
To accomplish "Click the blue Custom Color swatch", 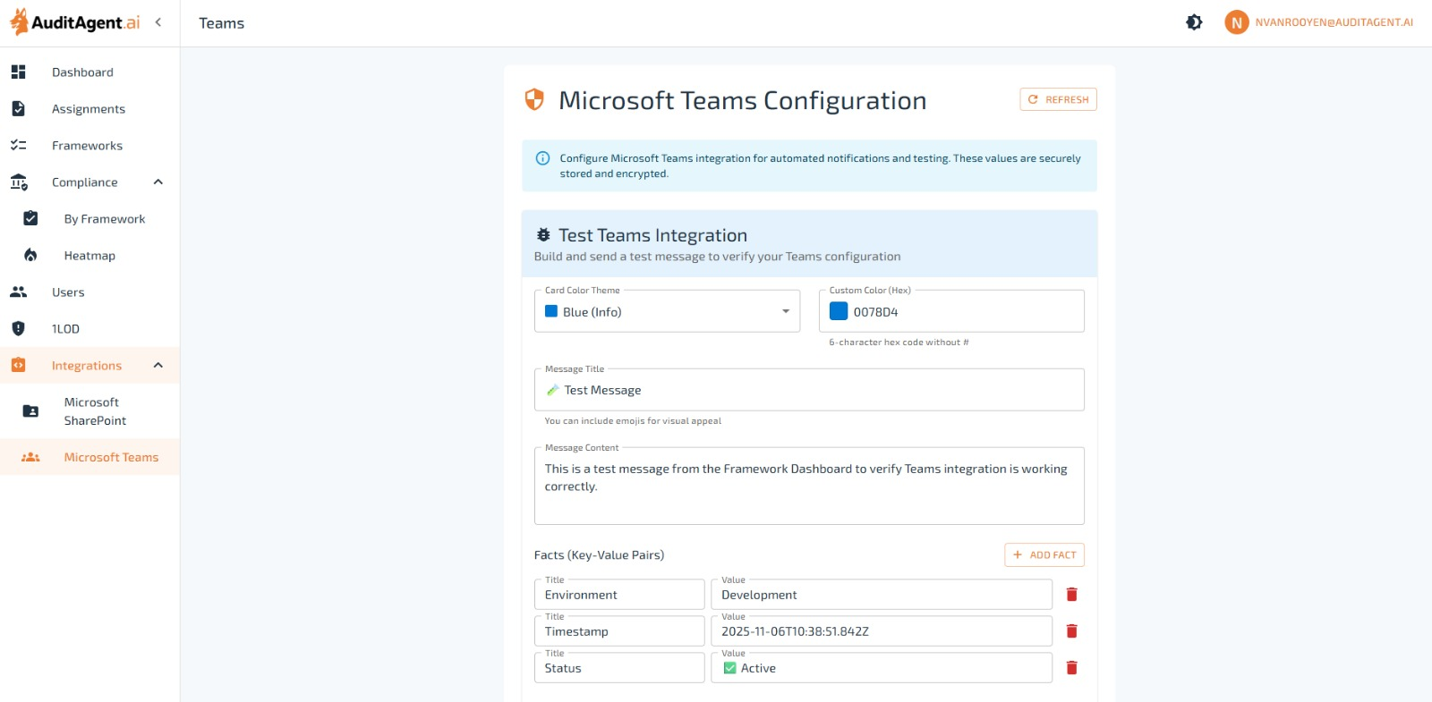I will click(839, 311).
